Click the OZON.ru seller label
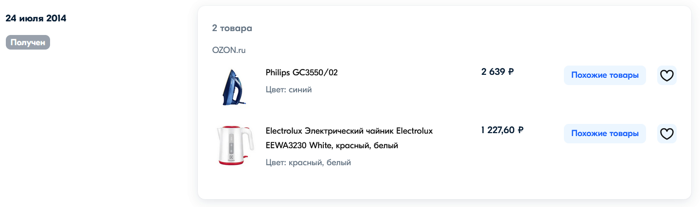 (x=229, y=50)
